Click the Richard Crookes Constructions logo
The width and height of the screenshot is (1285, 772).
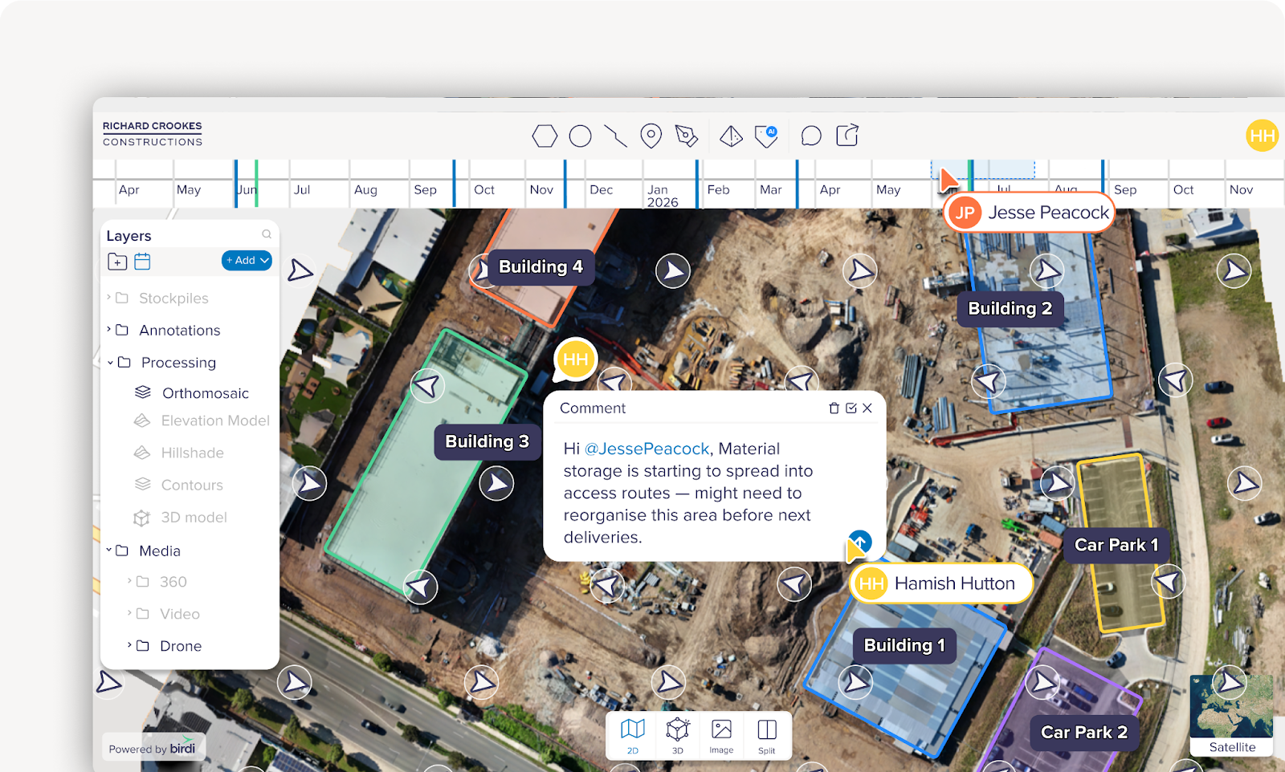[x=153, y=134]
